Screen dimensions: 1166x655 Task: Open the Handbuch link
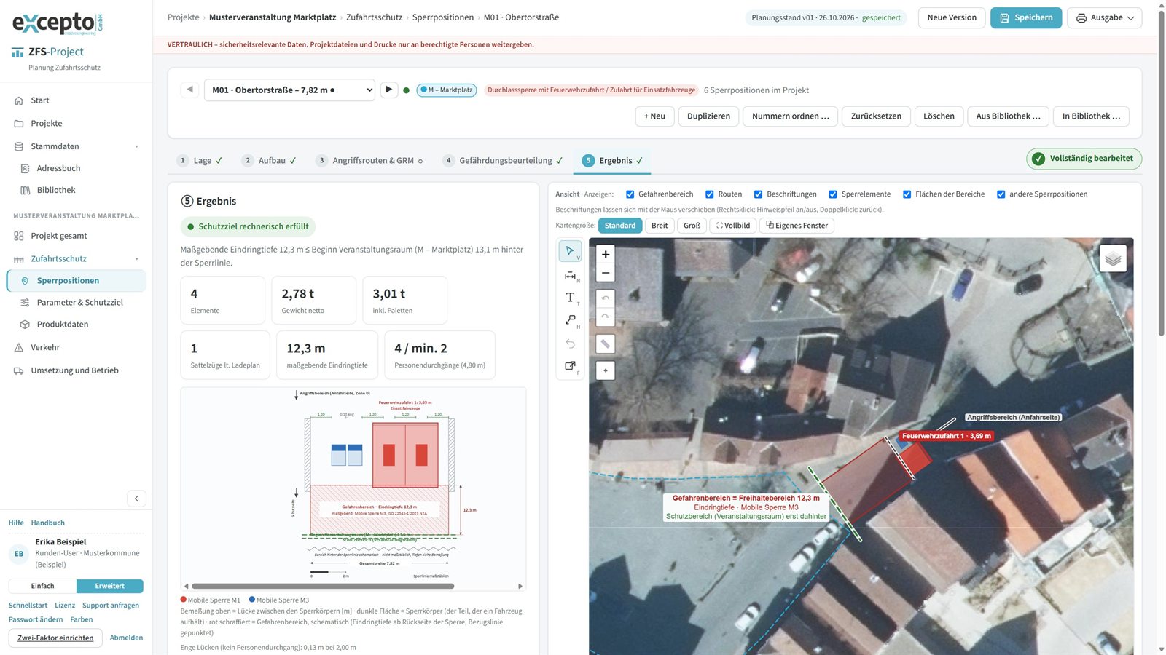(47, 523)
